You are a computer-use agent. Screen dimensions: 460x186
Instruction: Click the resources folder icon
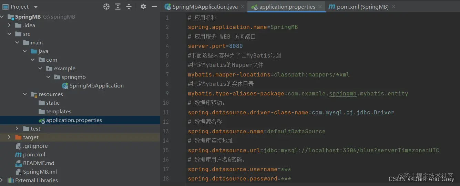tap(34, 94)
